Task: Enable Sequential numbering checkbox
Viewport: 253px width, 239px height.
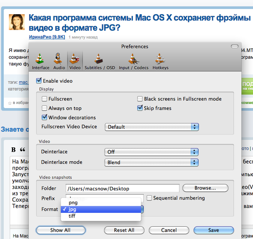Action: [149, 198]
